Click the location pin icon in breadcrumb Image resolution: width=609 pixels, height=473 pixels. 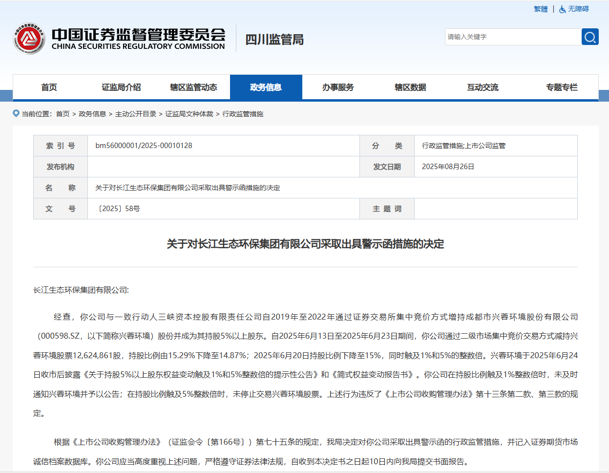point(16,113)
